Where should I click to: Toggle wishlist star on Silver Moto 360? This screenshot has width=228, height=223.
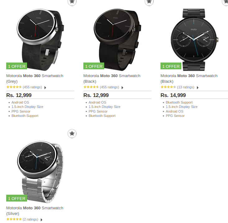[x=72, y=133]
